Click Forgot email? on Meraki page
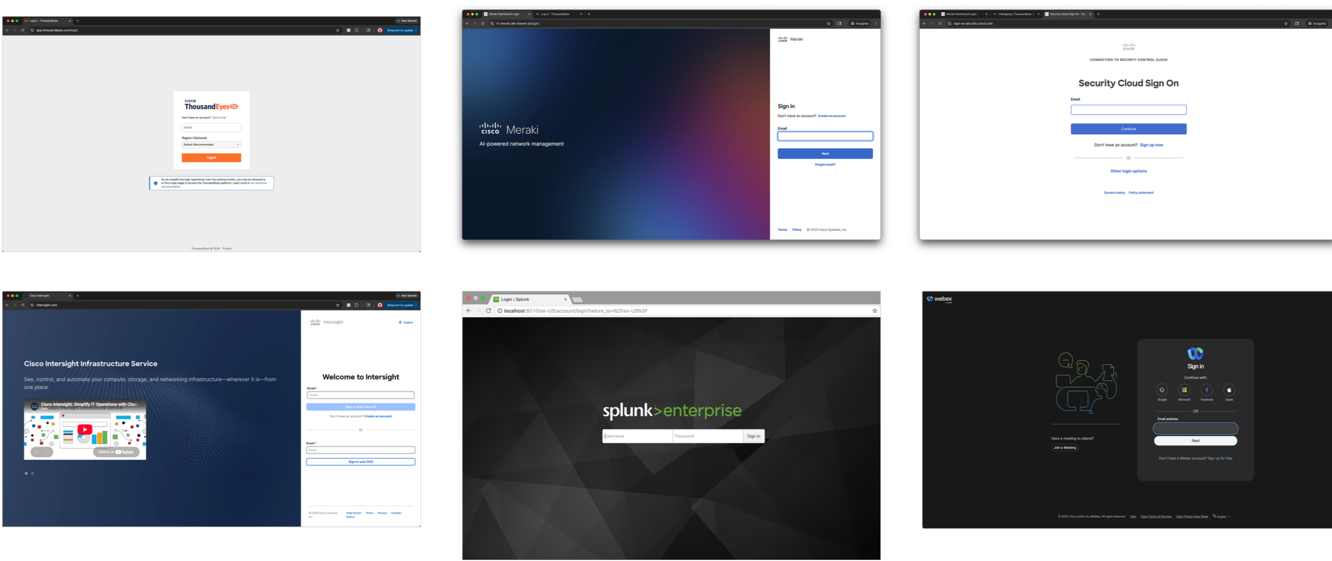This screenshot has width=1332, height=561. click(825, 165)
